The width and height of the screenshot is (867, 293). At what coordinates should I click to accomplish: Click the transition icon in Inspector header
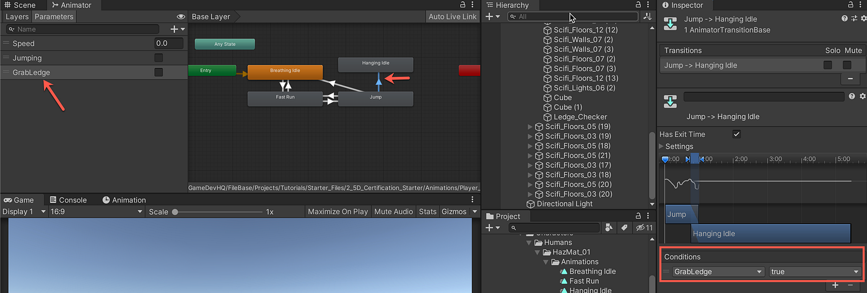(x=670, y=24)
